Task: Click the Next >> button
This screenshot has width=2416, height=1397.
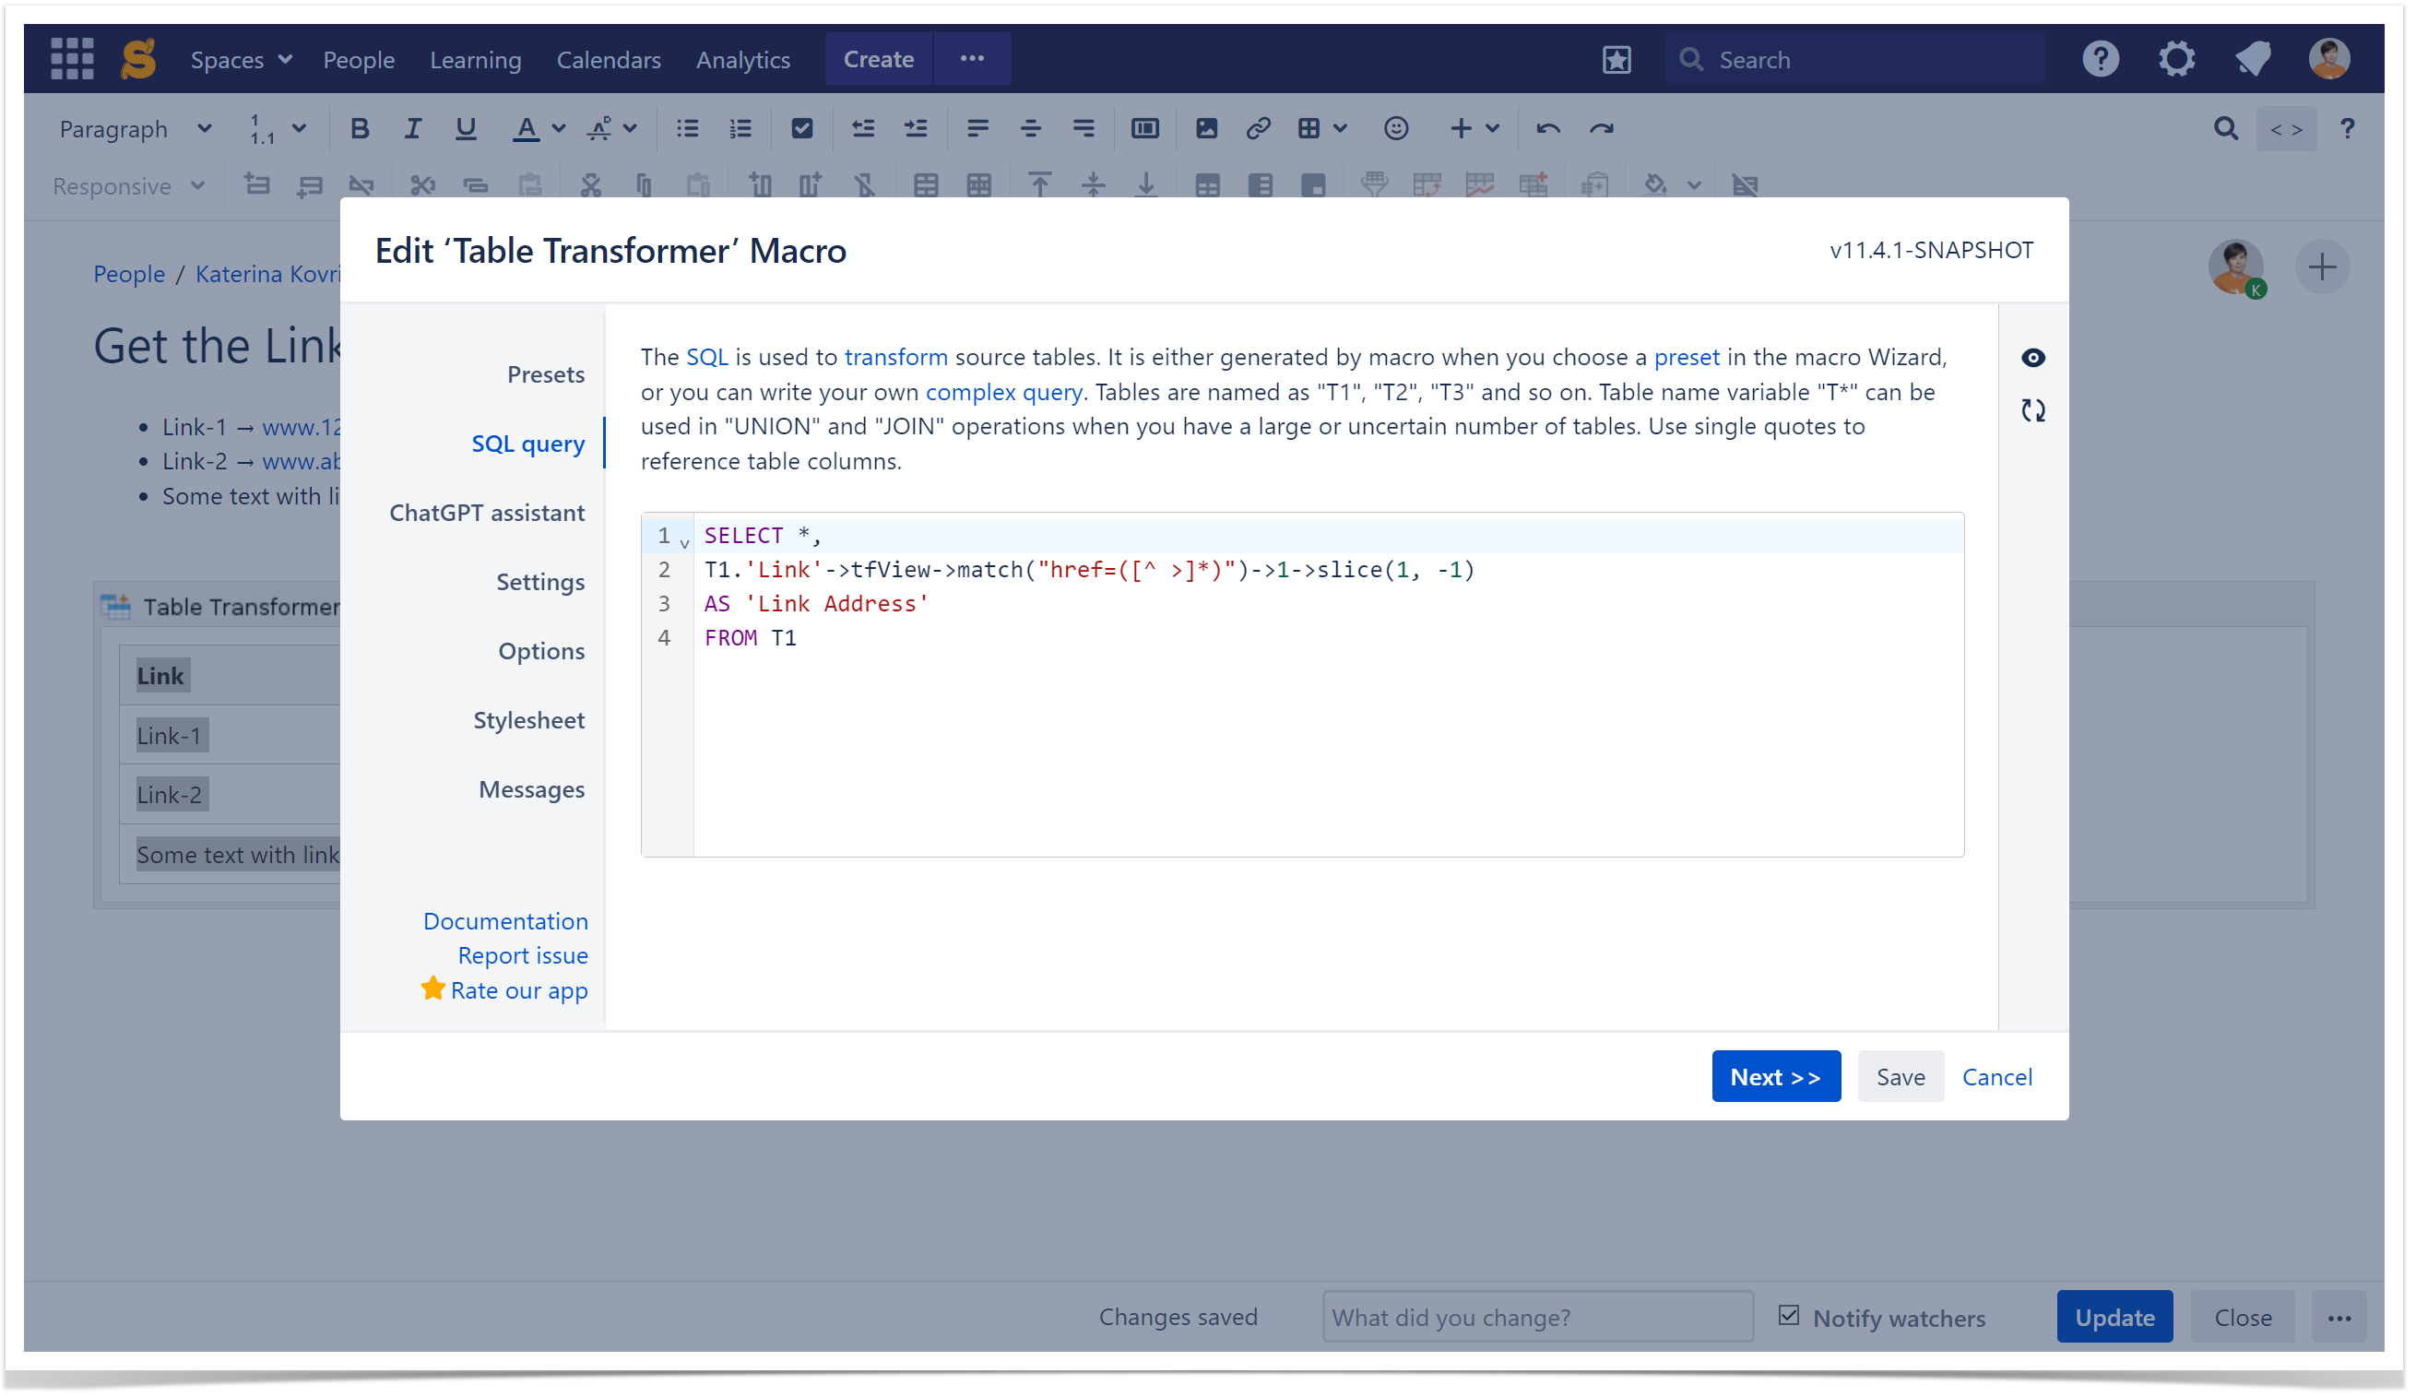Action: click(x=1774, y=1077)
